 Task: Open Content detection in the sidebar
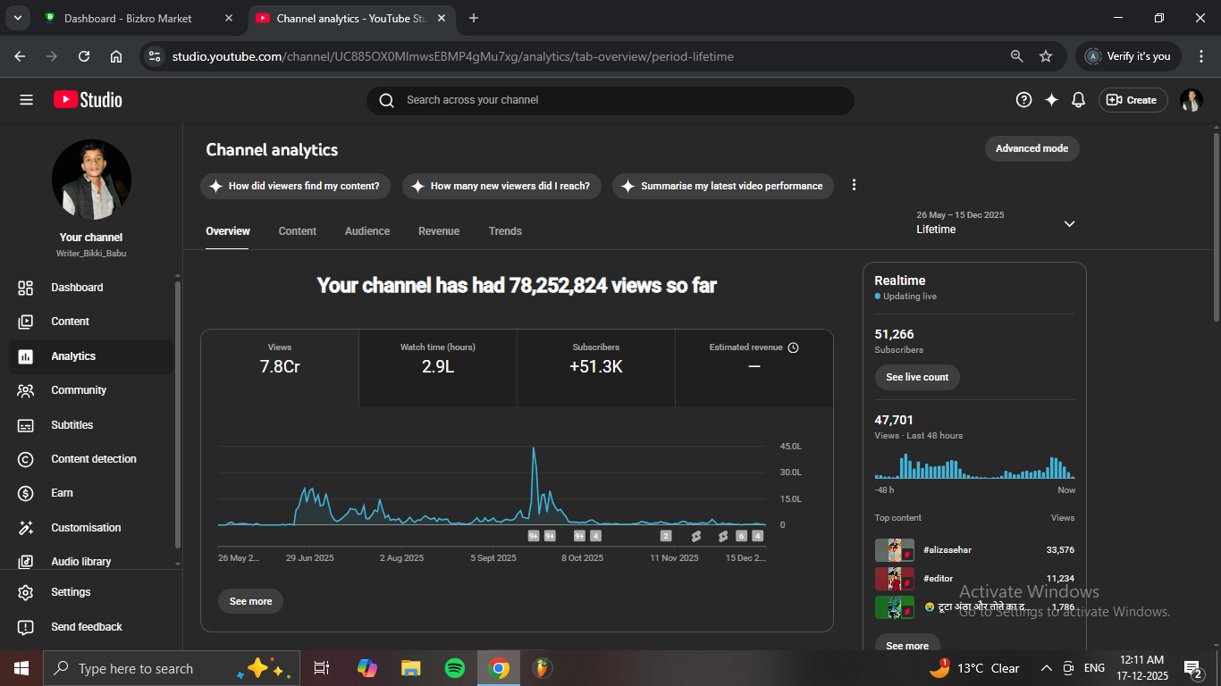tap(93, 459)
